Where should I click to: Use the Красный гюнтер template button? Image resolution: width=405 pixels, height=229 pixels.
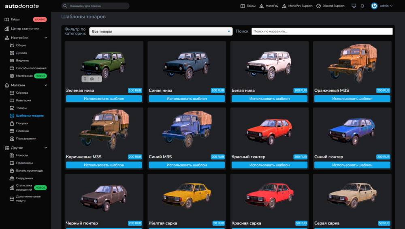[x=269, y=165]
